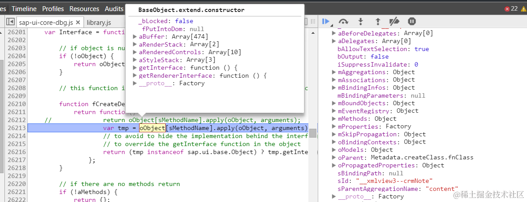Image resolution: width=527 pixels, height=202 pixels.
Task: Expand aStyleStack Array[3] in the popup
Action: [x=135, y=60]
